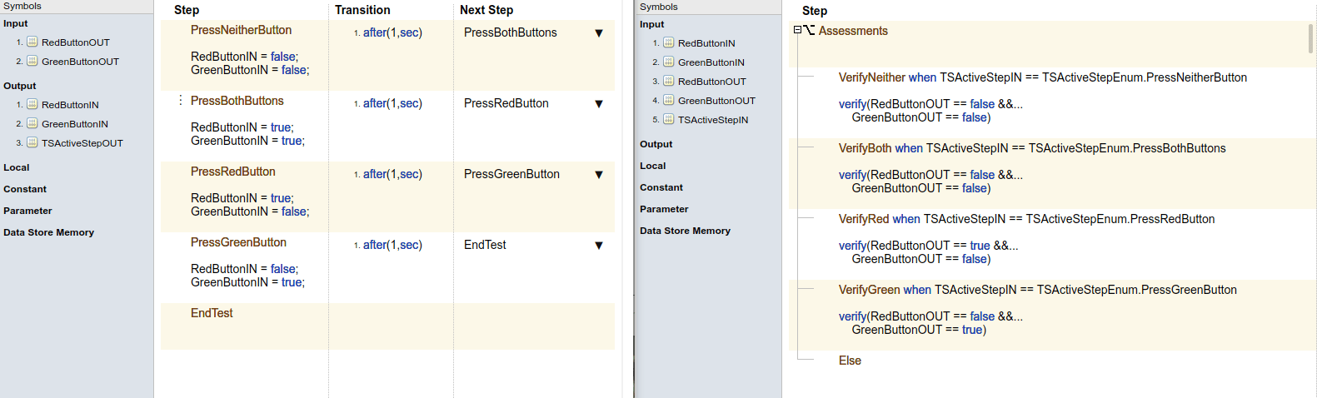Image resolution: width=1317 pixels, height=398 pixels.
Task: Open Next Step dropdown for PressBothButtons
Action: [598, 33]
